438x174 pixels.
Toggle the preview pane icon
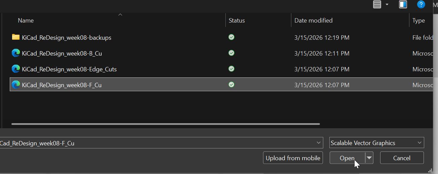403,4
